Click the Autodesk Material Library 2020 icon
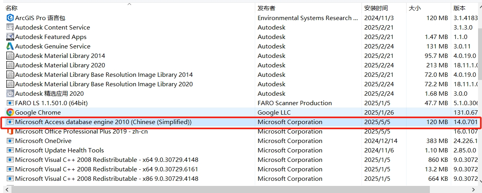Viewport: 482px width, 193px height. point(10,65)
